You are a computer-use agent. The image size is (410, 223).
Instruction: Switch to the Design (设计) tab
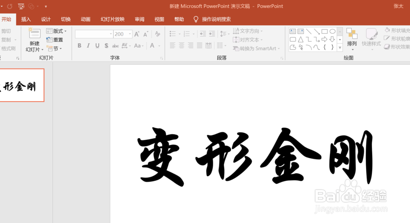[x=46, y=19]
